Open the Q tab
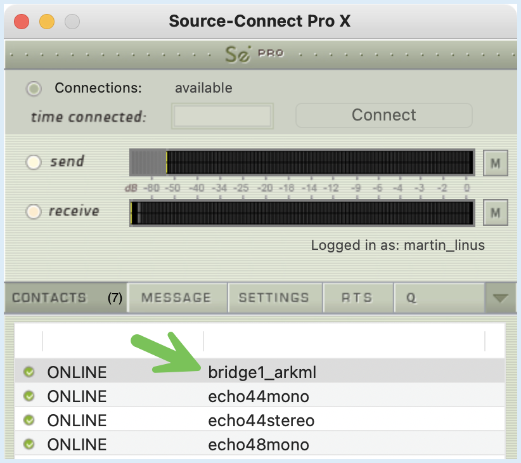 pos(437,297)
